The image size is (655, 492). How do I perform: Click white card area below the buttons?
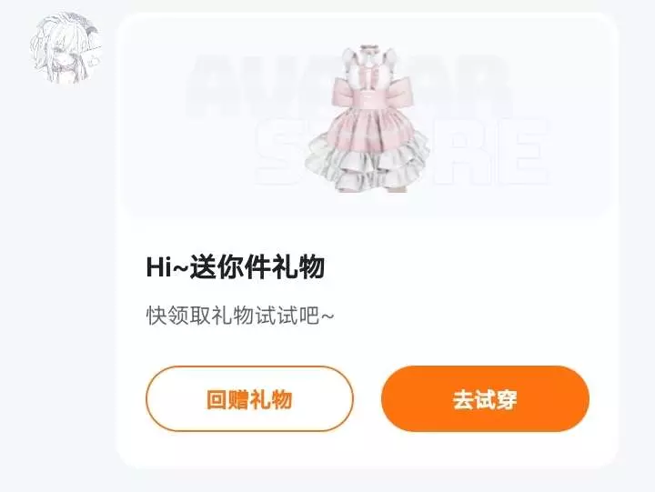coord(368,450)
